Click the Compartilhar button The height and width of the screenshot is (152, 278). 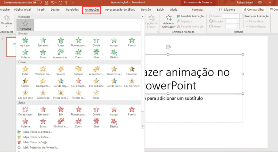pyautogui.click(x=254, y=9)
